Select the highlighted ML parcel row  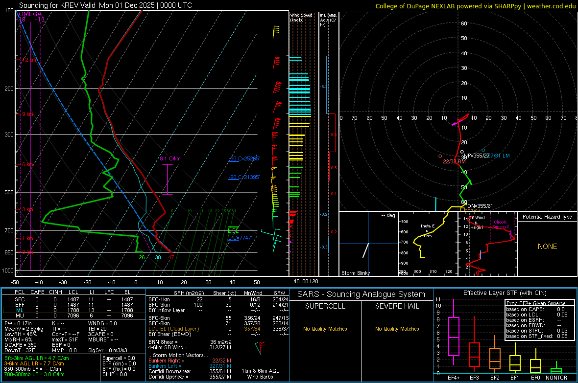click(x=74, y=310)
